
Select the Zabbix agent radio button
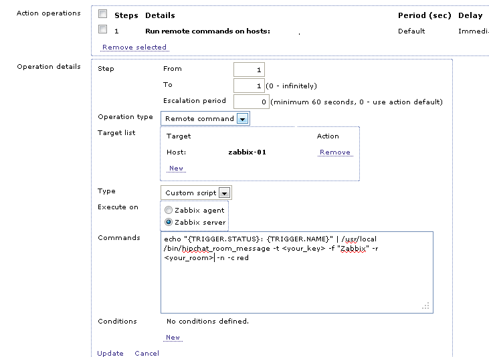(x=169, y=210)
